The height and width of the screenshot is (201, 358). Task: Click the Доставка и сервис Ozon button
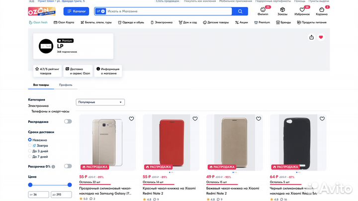tap(78, 71)
